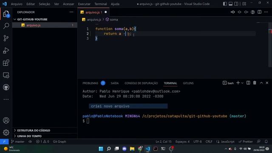Screen dimensions: 272x153
Task: Toggle the middle file annotations icon
Action: [x=239, y=12]
